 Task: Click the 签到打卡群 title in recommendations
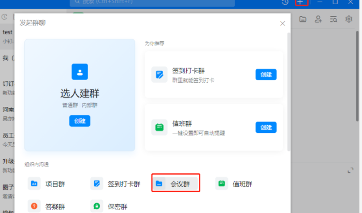click(x=189, y=71)
